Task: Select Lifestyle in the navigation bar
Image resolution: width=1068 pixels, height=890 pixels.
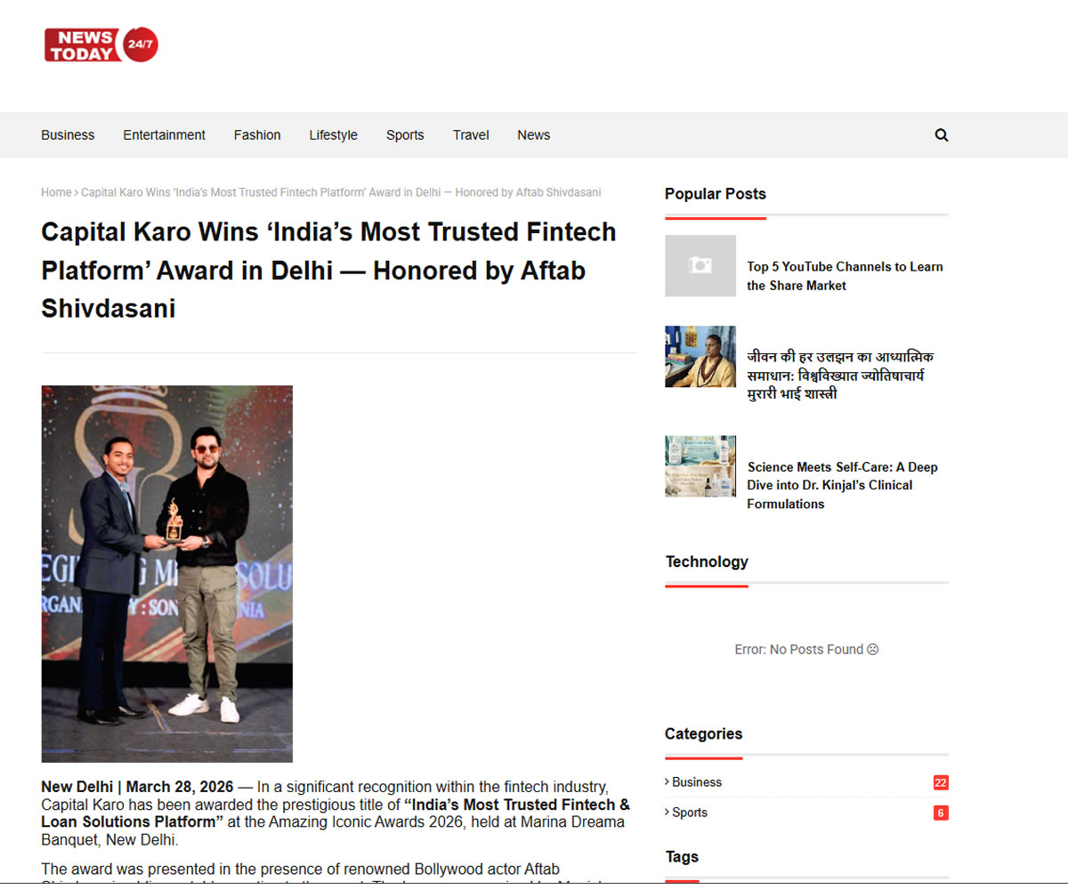Action: [334, 135]
